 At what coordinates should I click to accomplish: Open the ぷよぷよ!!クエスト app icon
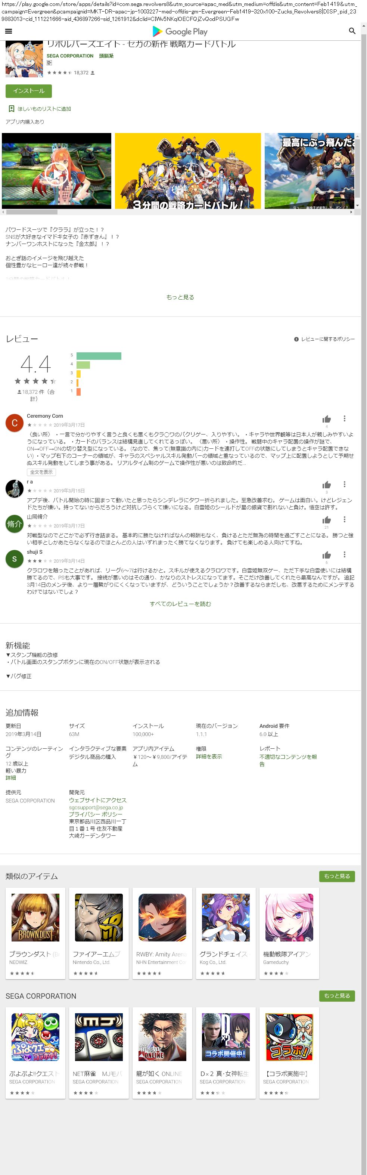[x=35, y=1037]
